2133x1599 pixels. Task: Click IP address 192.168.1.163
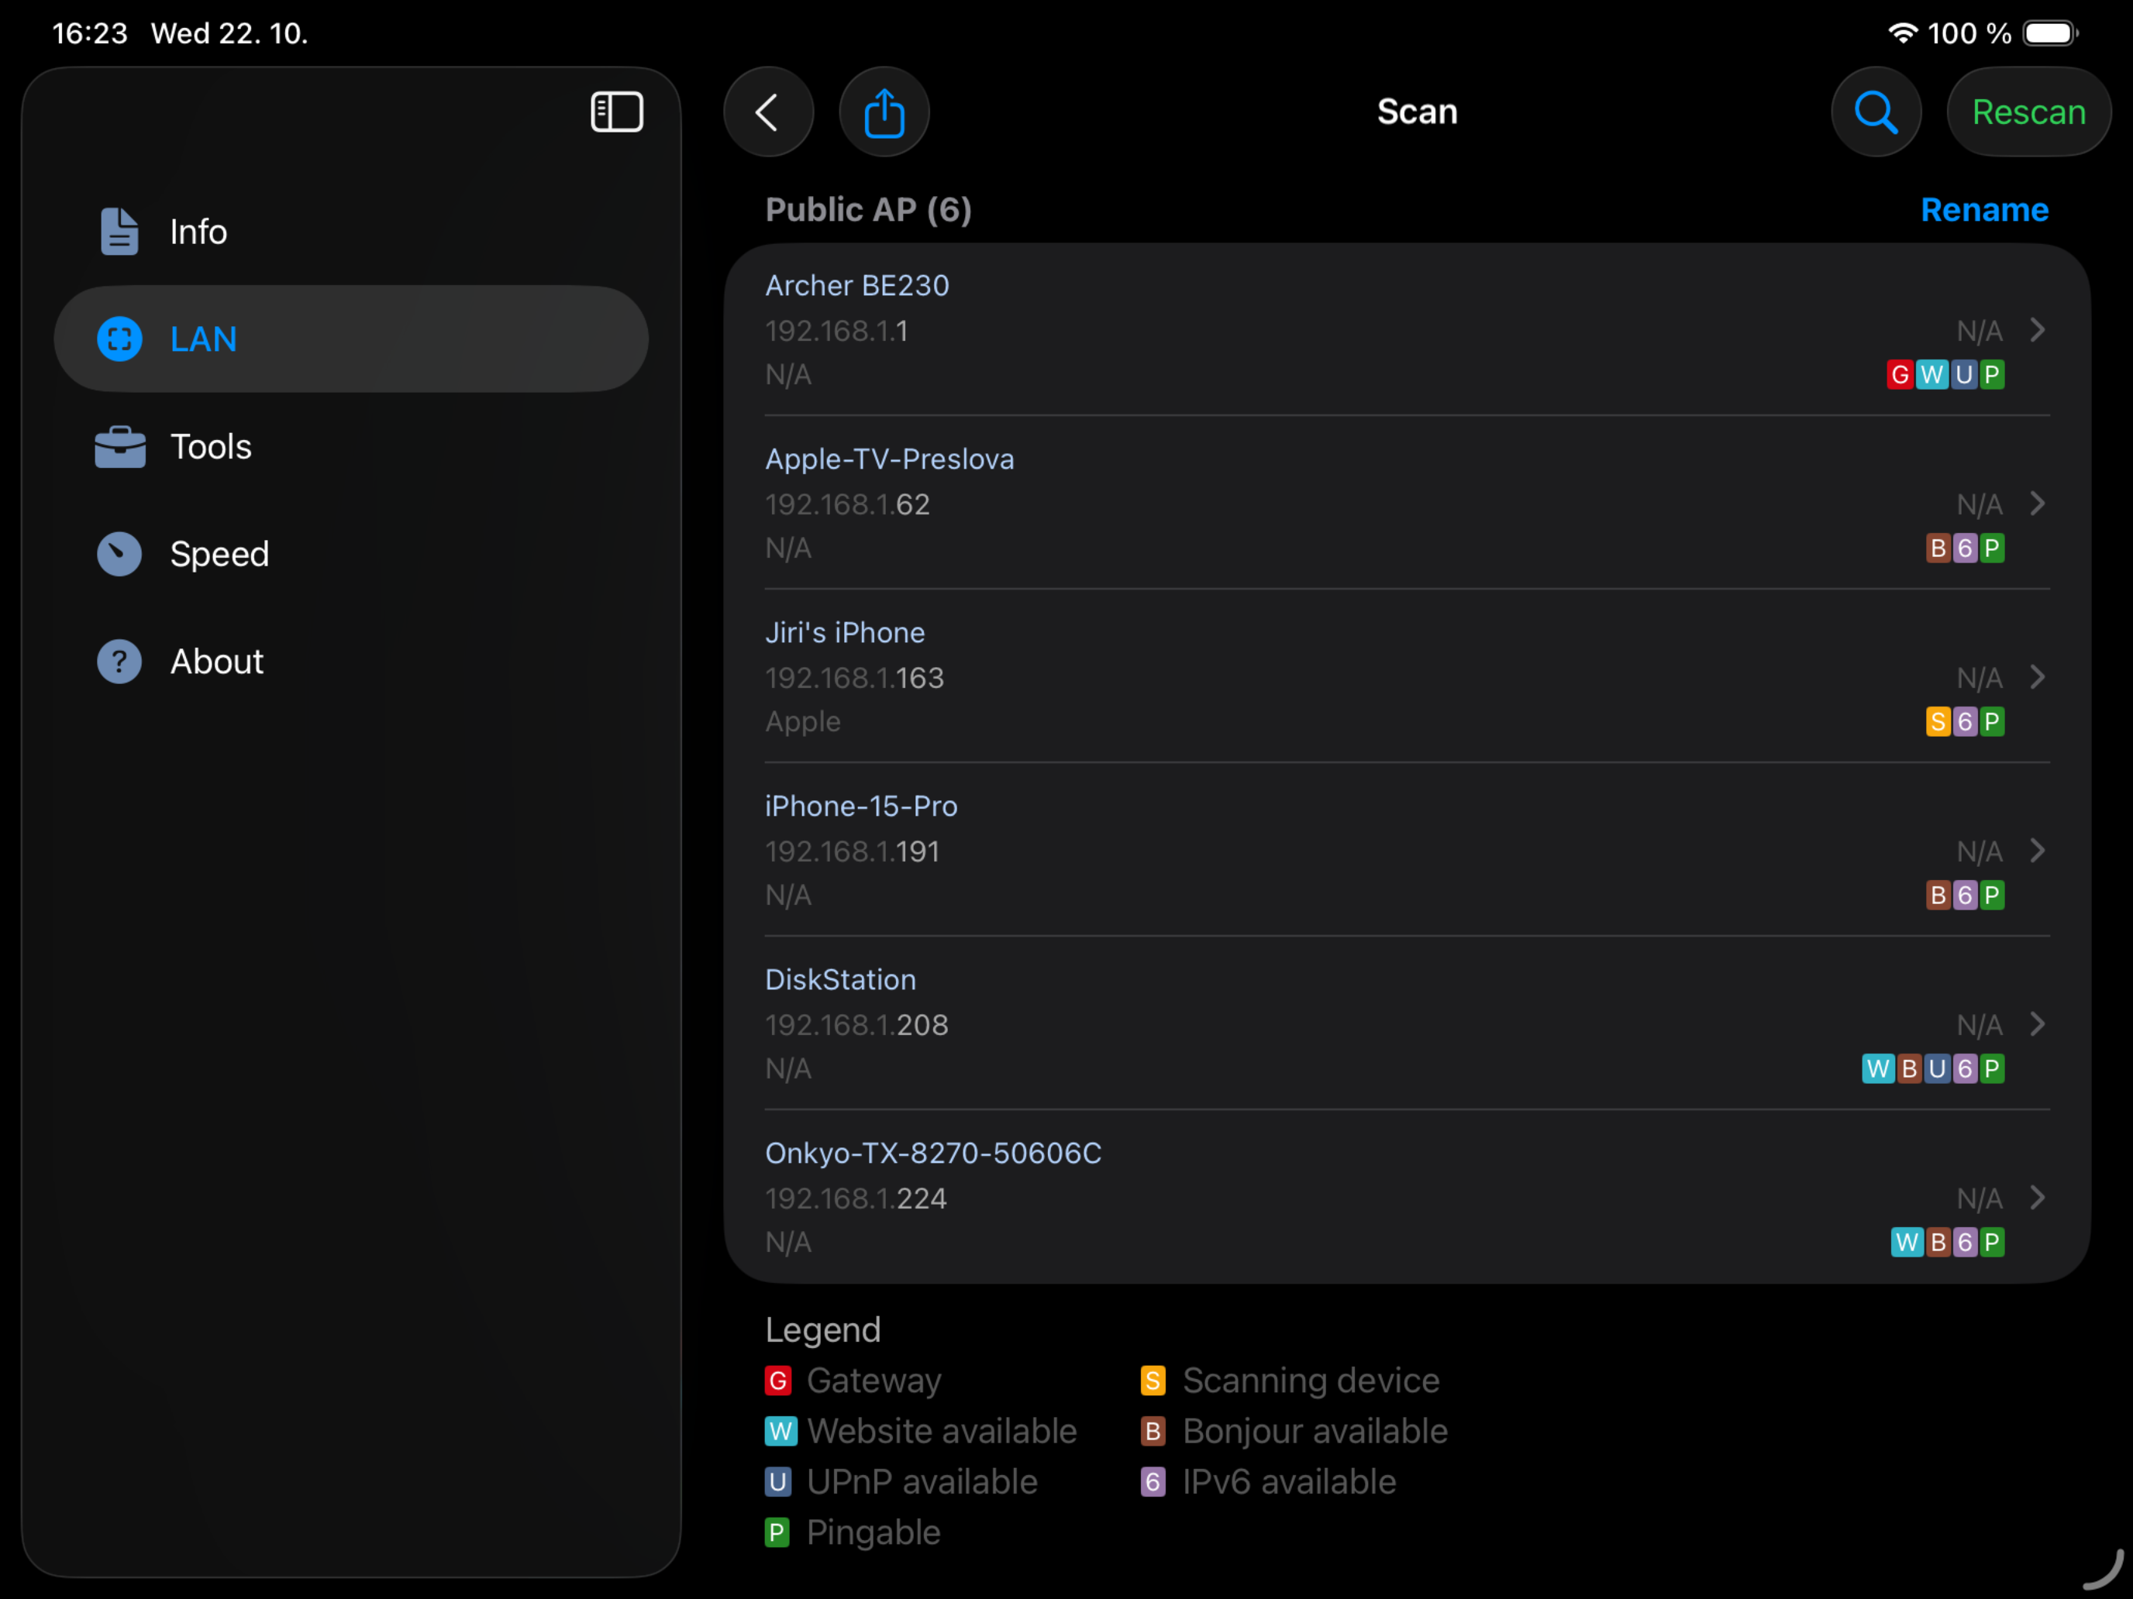[x=854, y=678]
